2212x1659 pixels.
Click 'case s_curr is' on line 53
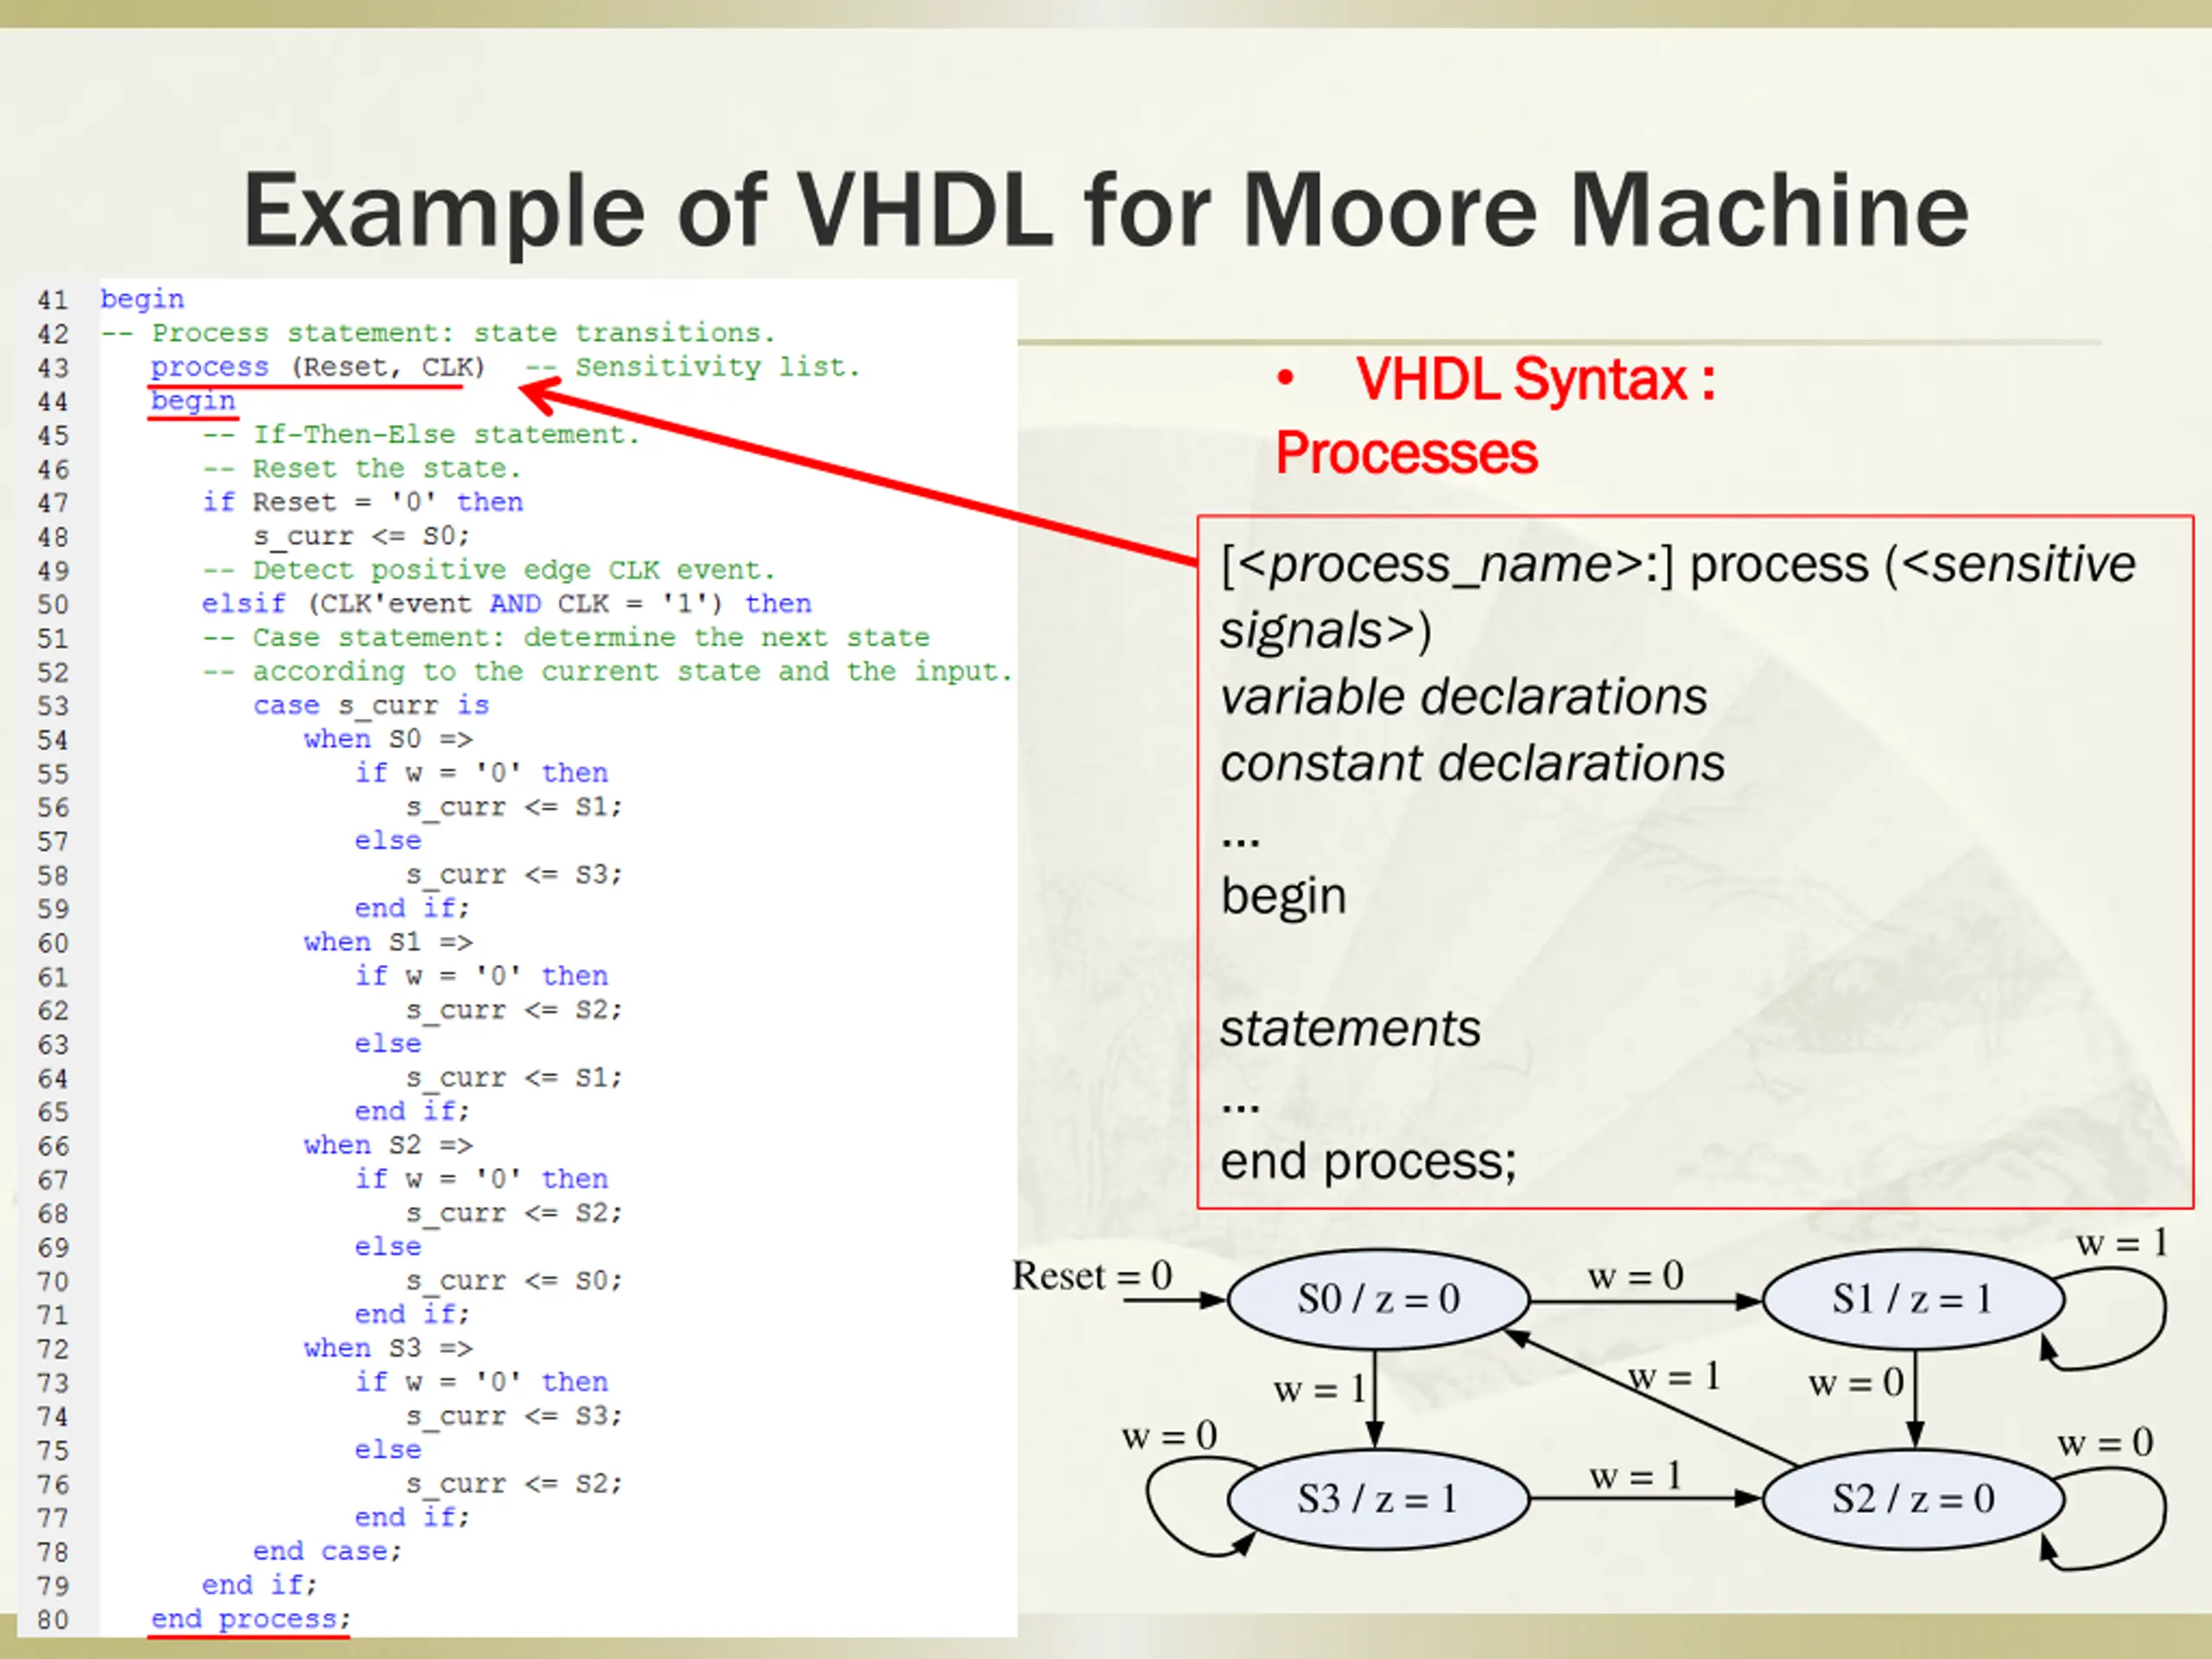[371, 705]
